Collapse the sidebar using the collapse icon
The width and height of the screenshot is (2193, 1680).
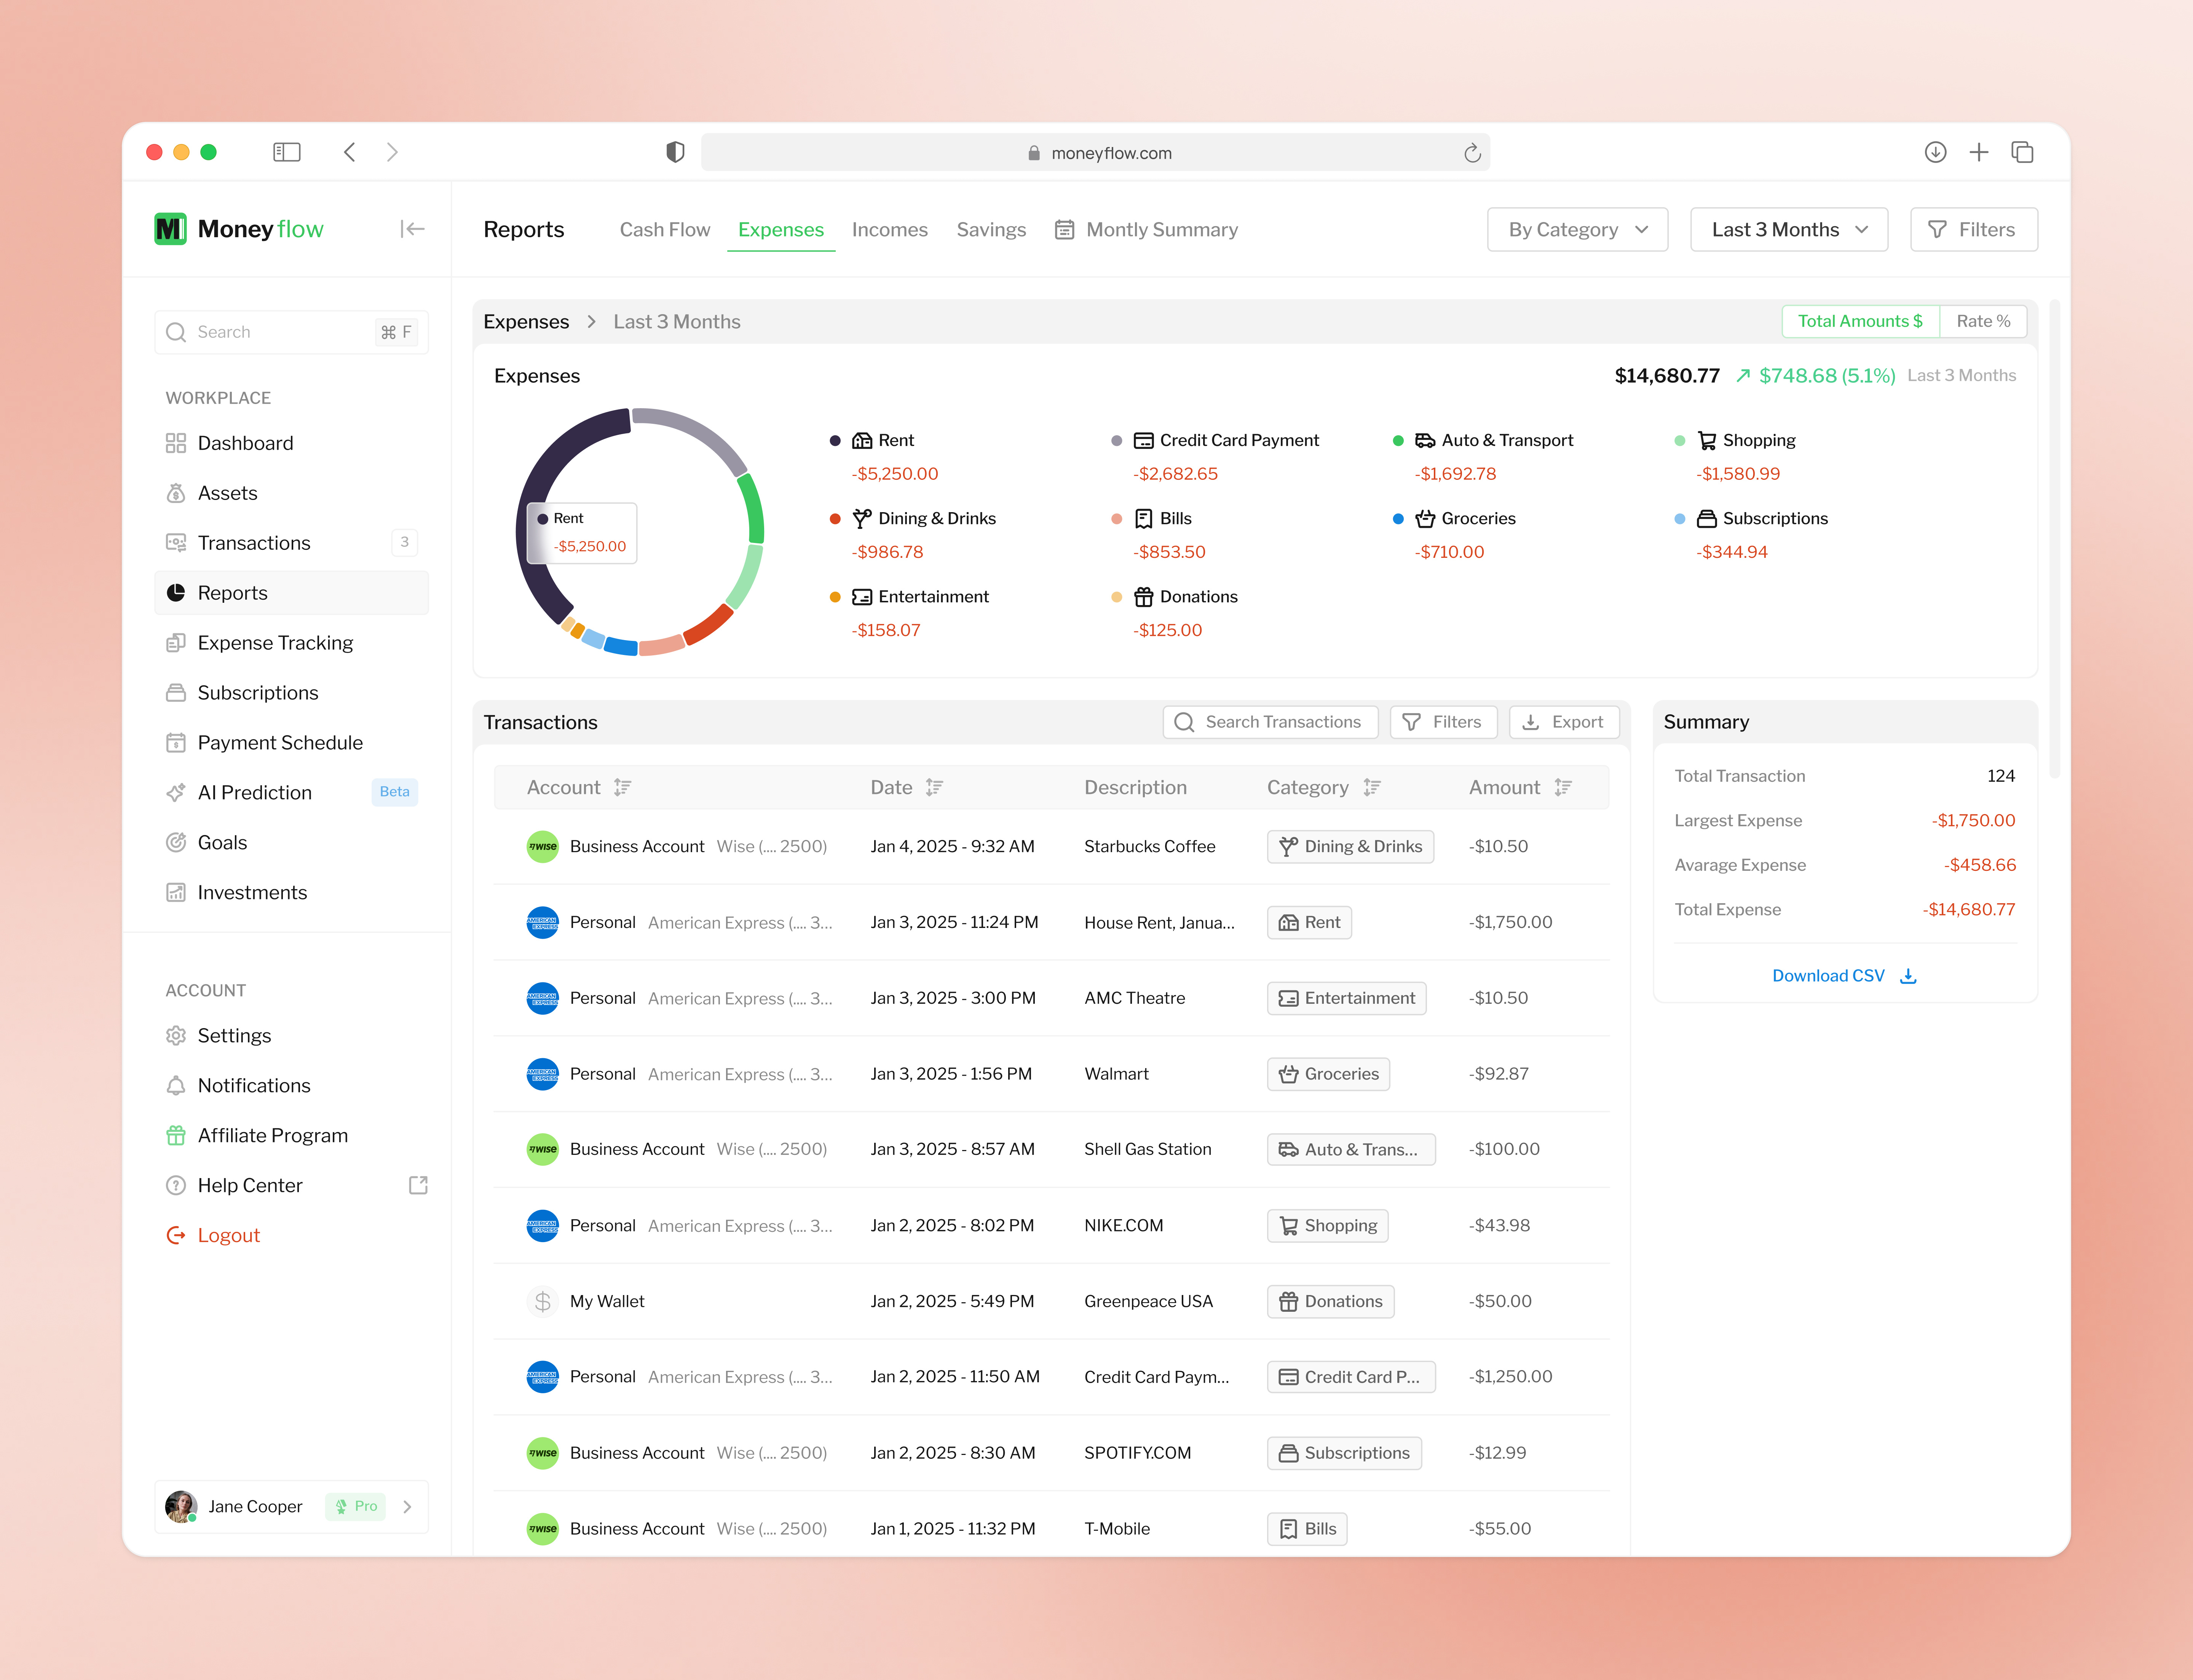pyautogui.click(x=412, y=229)
